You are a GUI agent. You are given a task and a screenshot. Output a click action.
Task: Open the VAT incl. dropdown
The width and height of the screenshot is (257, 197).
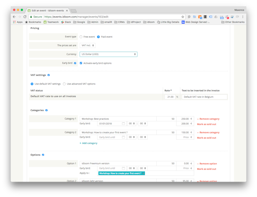(x=87, y=45)
